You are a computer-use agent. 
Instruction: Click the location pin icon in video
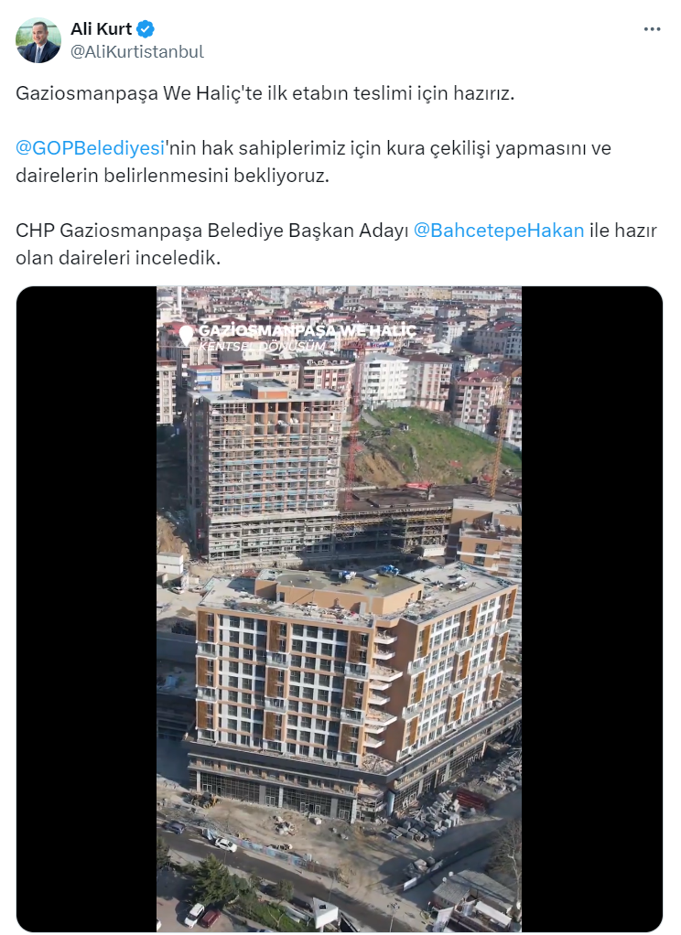click(x=186, y=335)
